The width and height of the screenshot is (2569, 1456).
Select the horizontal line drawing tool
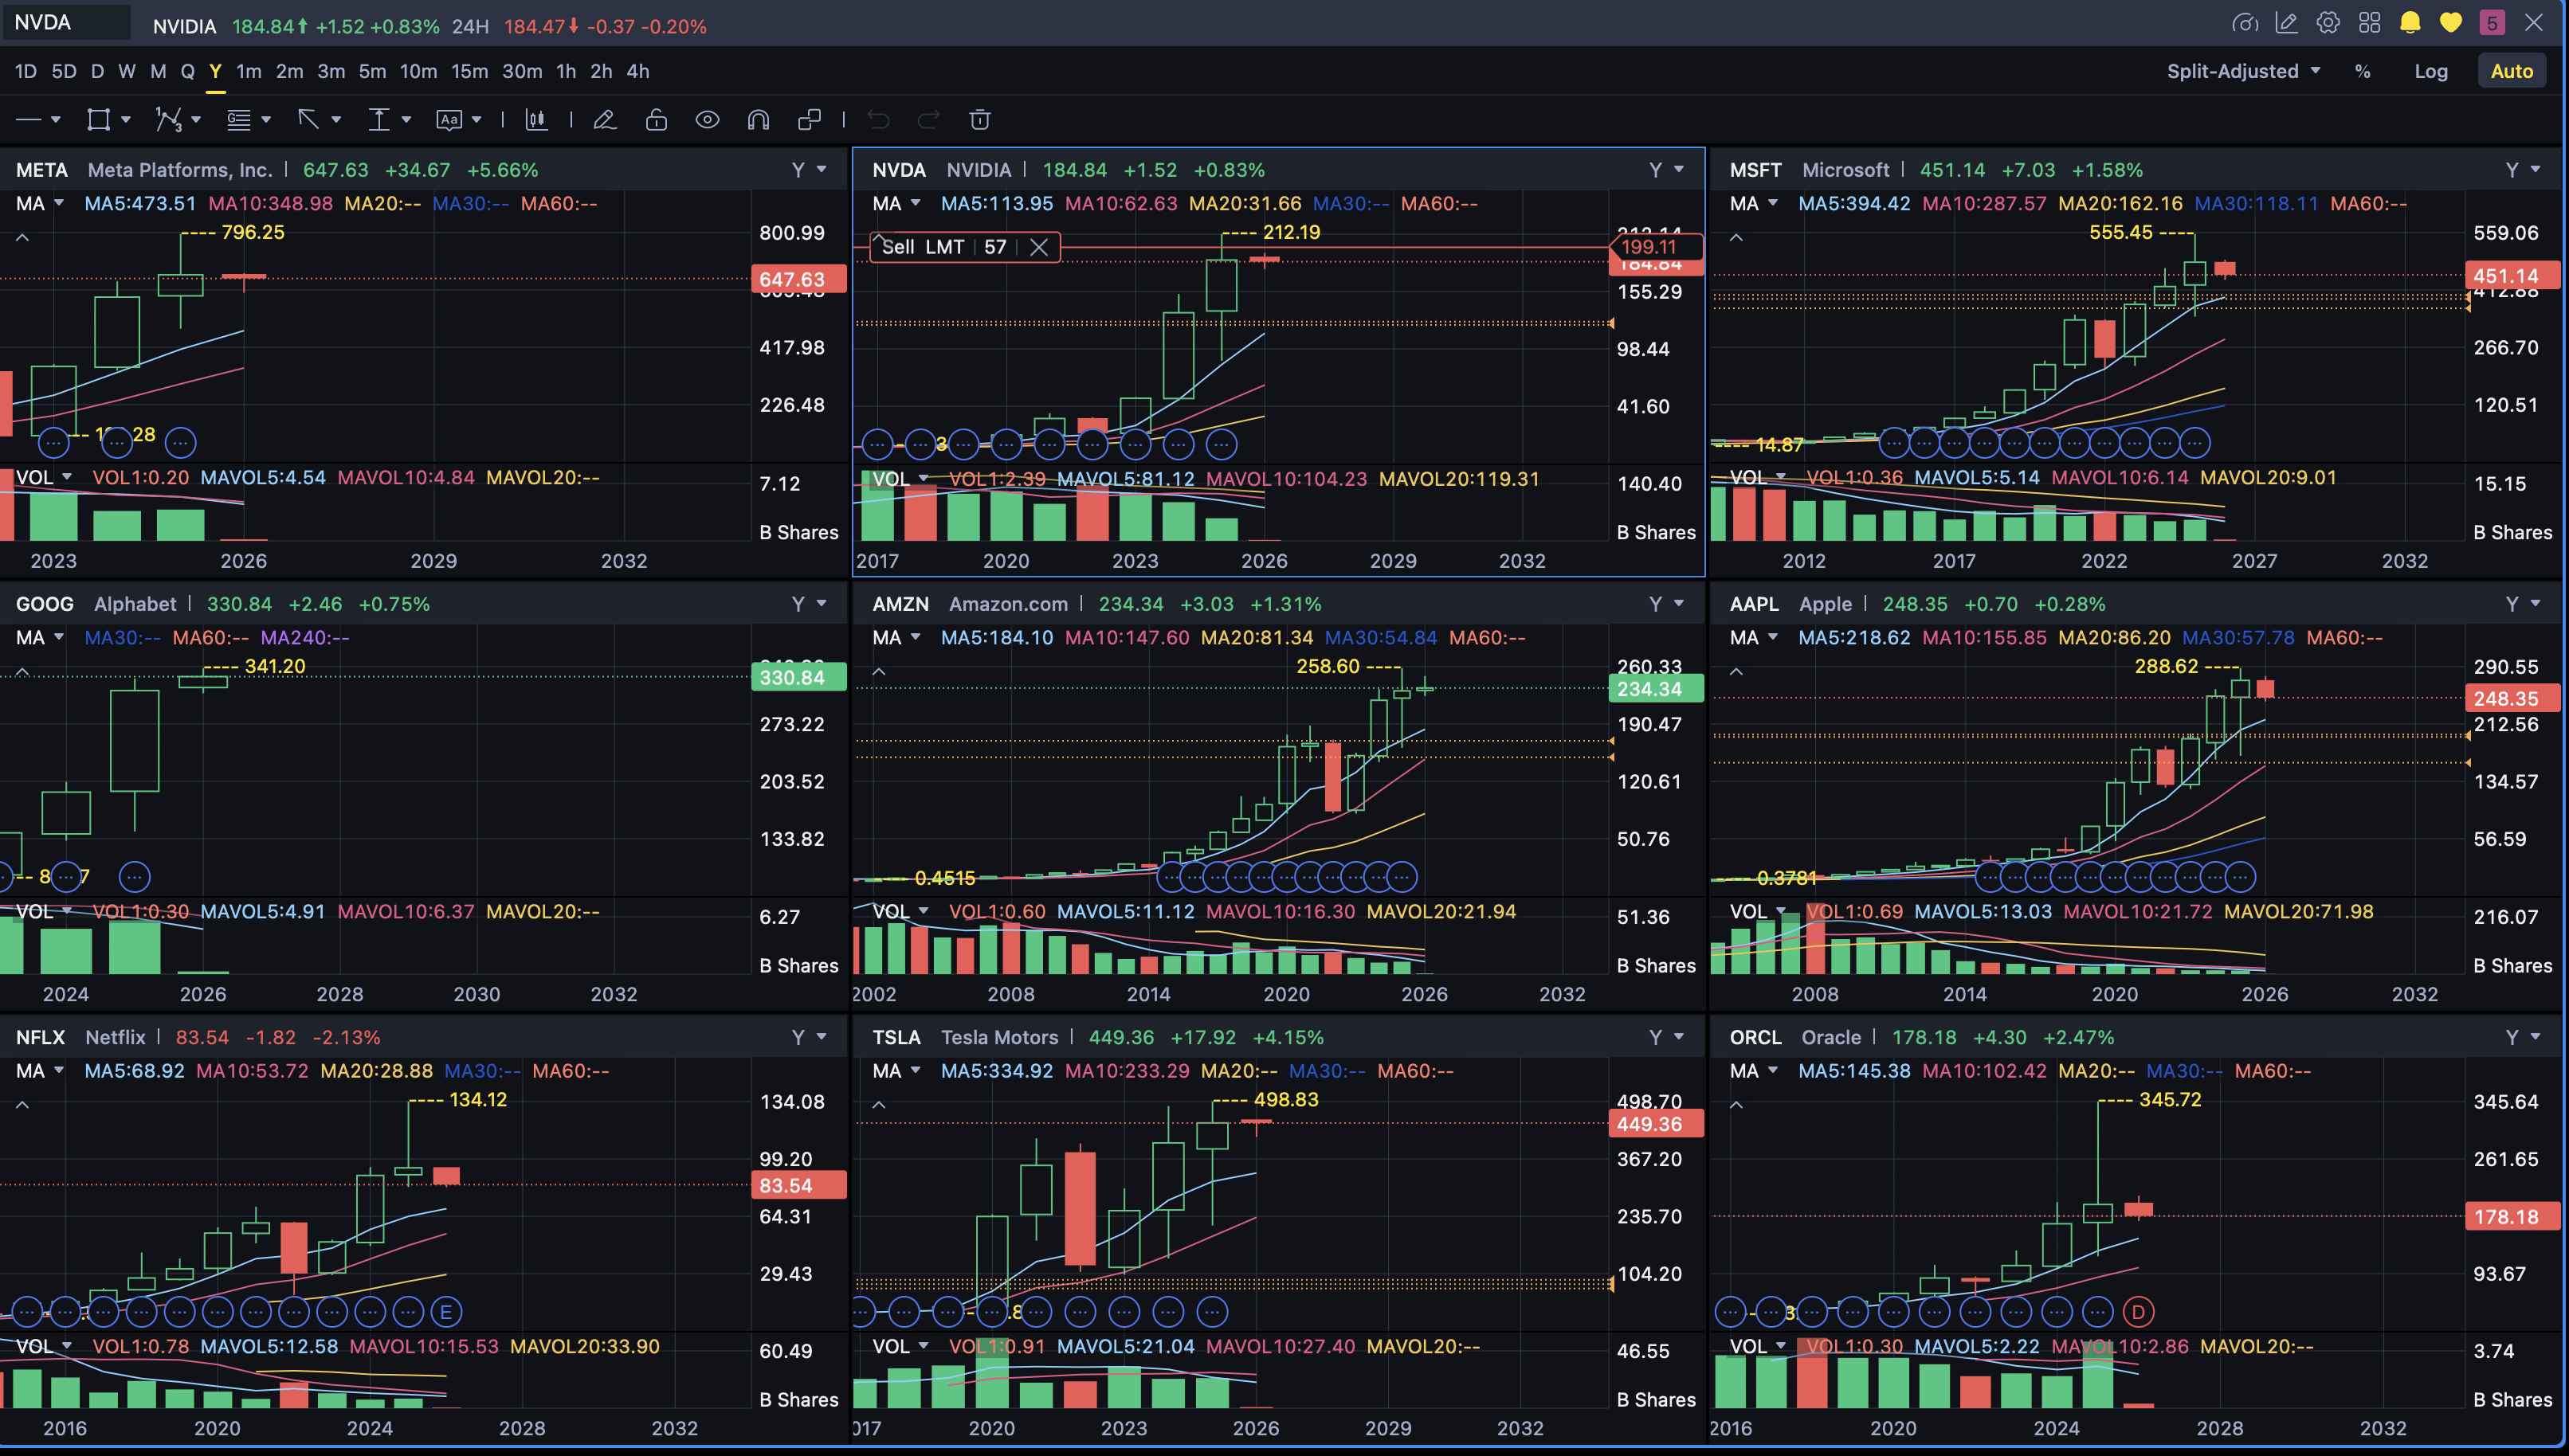tap(28, 120)
